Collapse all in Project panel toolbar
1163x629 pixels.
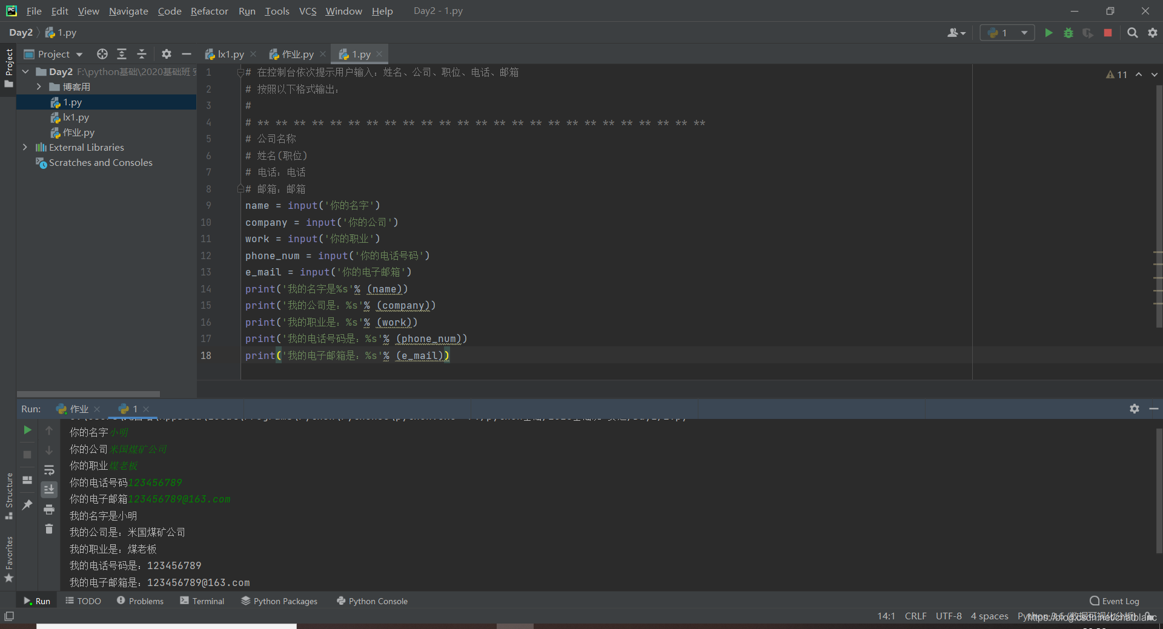(x=142, y=54)
